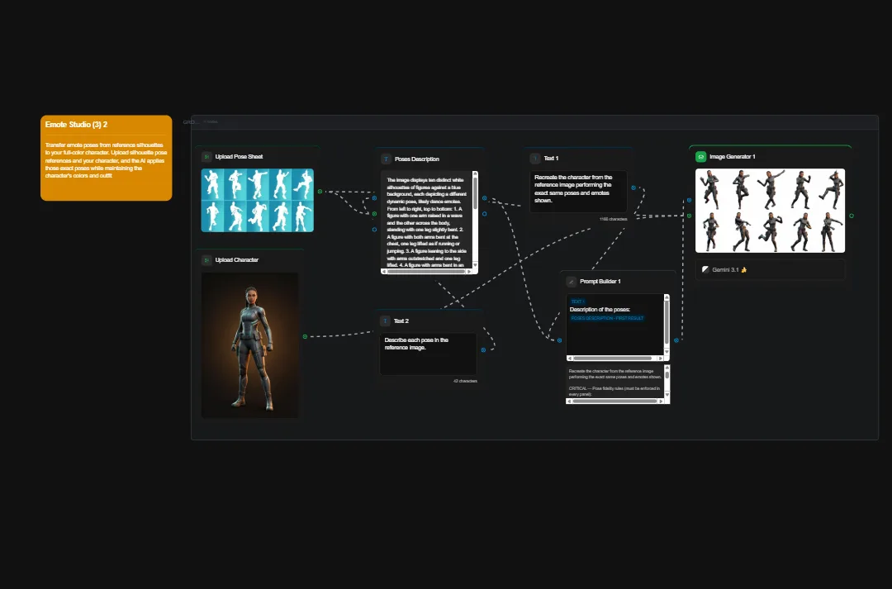
Task: Click the green generator icon on Image Generator 1
Action: click(701, 156)
